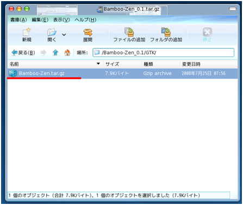243x205 pixels.
Task: Click the window resize grip in the corner
Action: click(x=235, y=196)
